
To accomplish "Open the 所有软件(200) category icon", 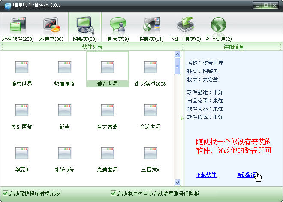I will 18,25.
